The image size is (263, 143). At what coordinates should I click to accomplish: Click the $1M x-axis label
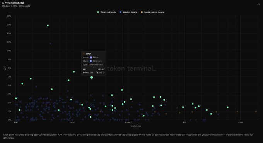(x=16, y=123)
